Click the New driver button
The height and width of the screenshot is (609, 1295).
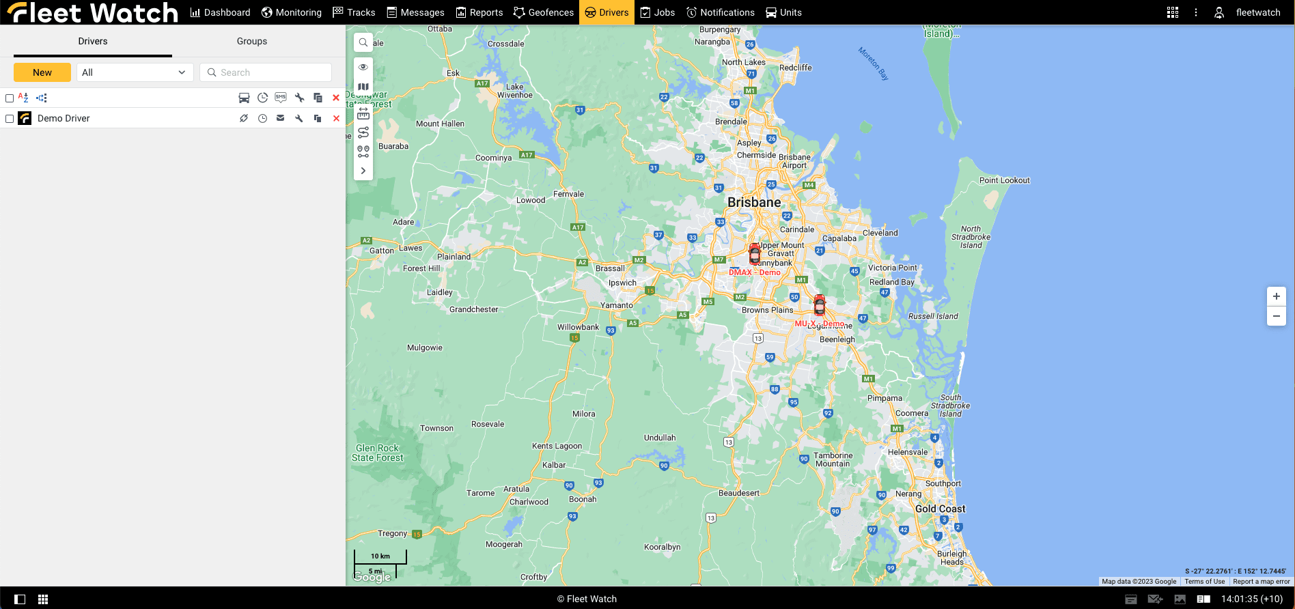[42, 72]
